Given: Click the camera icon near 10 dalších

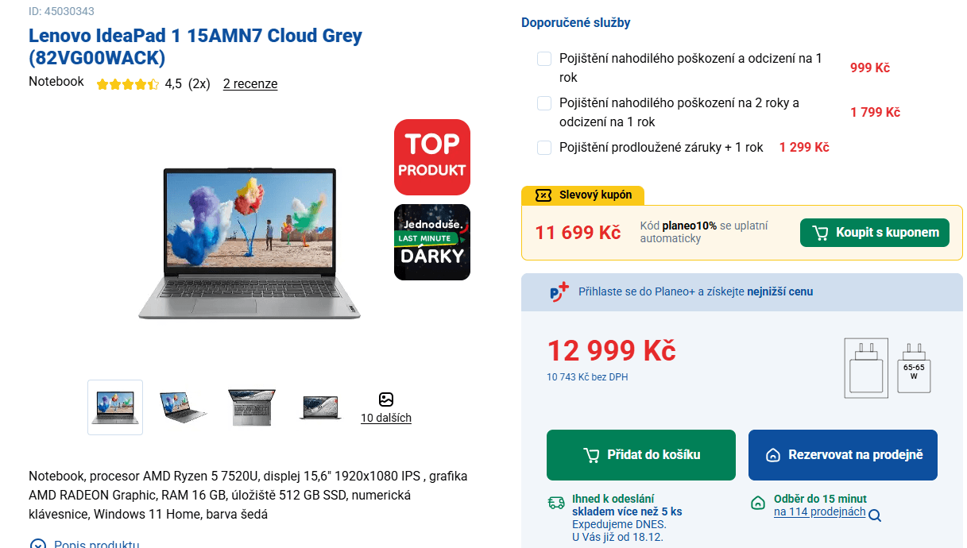Looking at the screenshot, I should point(386,399).
